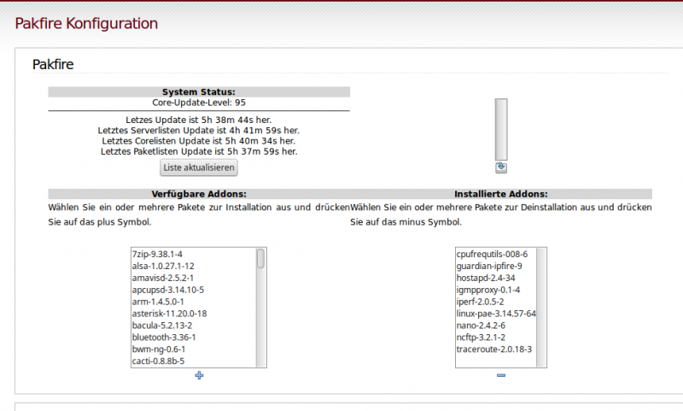The image size is (683, 411).
Task: Select hostapd-2.4-34 installed addon
Action: tap(496, 278)
